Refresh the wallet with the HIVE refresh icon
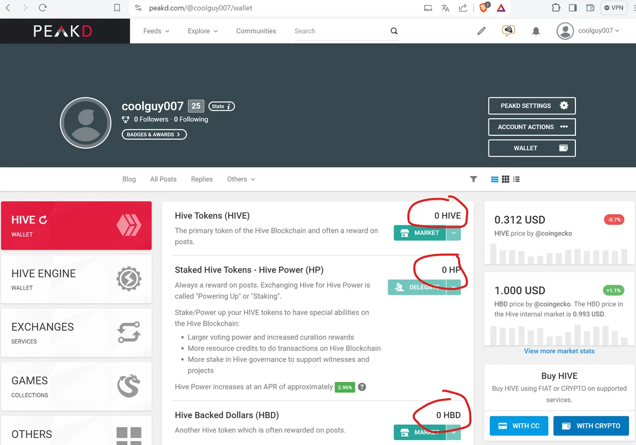 click(43, 220)
